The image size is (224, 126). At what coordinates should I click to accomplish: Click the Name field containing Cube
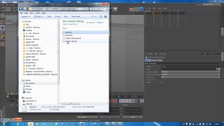(190, 66)
